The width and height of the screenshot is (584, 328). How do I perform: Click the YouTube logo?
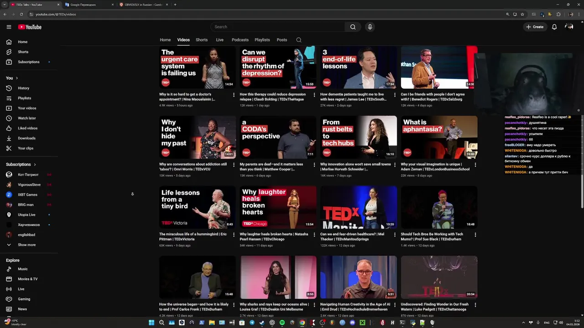(30, 27)
